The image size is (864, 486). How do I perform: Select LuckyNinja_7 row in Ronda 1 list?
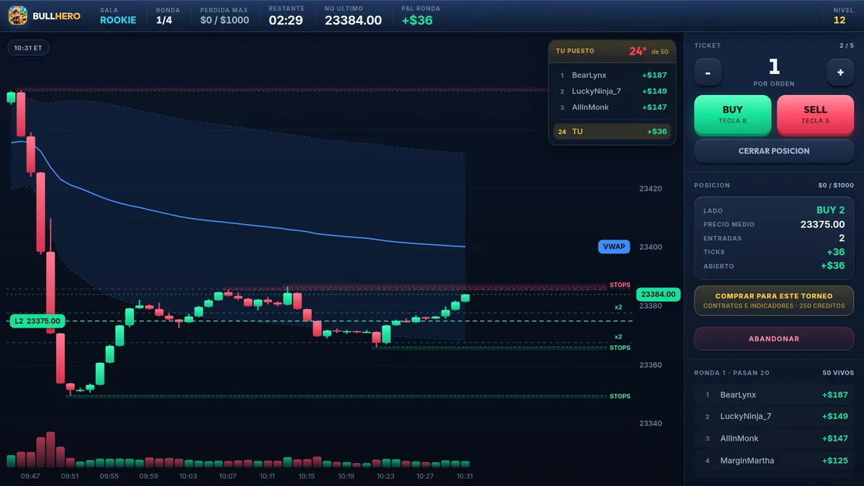(774, 416)
